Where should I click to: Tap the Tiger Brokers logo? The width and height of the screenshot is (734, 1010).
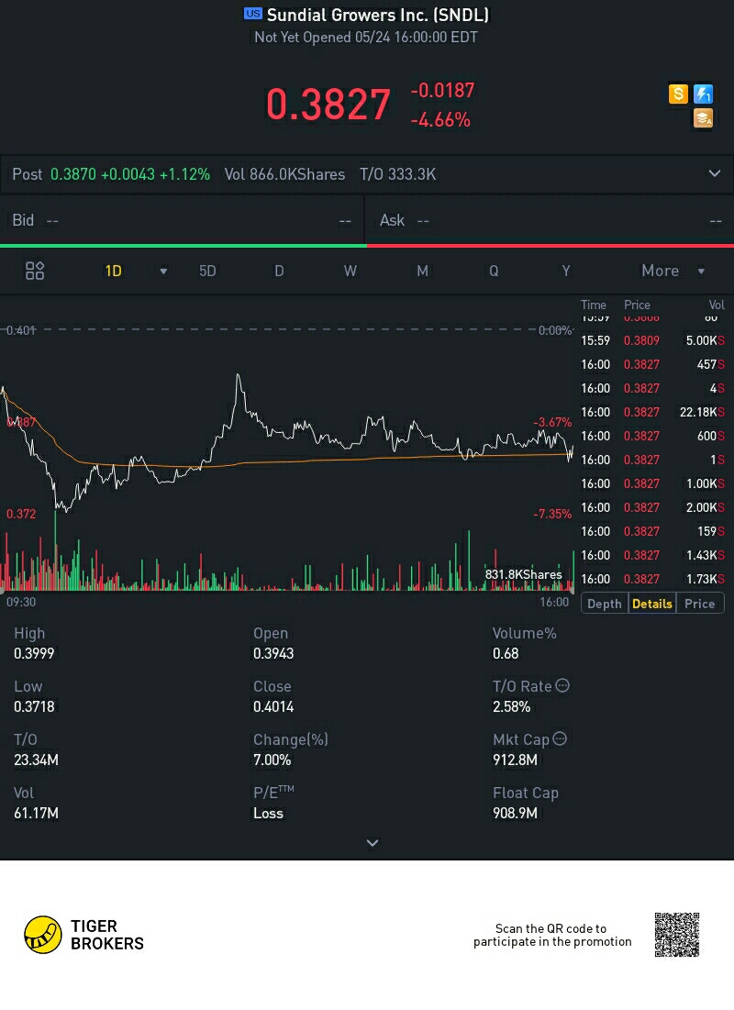[x=83, y=935]
